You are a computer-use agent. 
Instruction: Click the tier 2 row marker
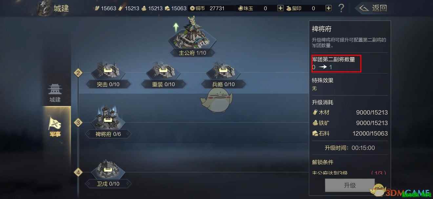[x=78, y=73]
